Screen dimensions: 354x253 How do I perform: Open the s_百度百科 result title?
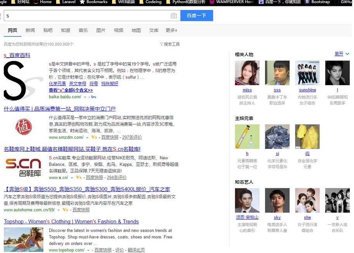point(17,55)
